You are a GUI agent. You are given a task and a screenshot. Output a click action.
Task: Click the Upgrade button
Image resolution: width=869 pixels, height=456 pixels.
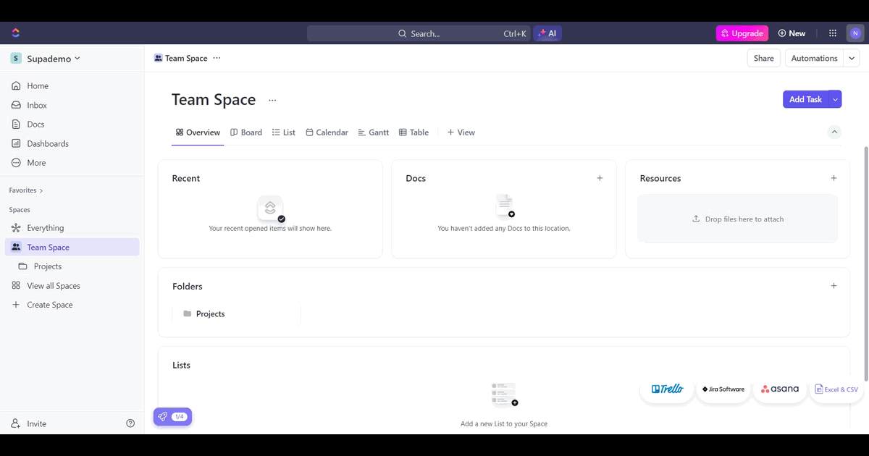pyautogui.click(x=742, y=33)
